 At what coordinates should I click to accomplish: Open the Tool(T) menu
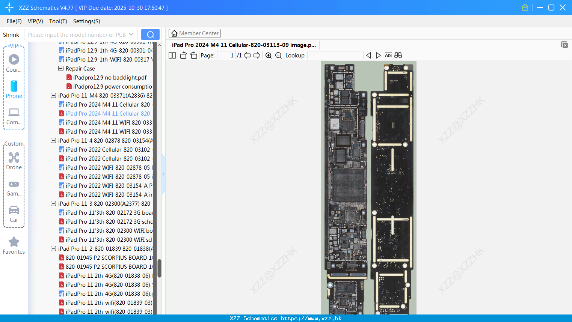point(58,21)
